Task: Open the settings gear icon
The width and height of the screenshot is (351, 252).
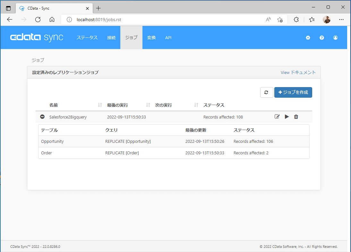Action: coord(308,38)
